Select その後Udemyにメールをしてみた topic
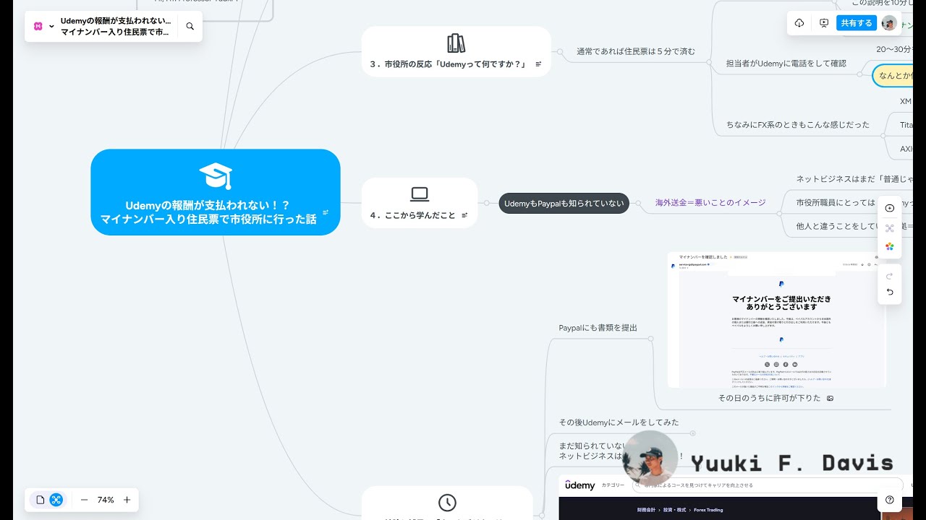The width and height of the screenshot is (926, 520). tap(619, 422)
